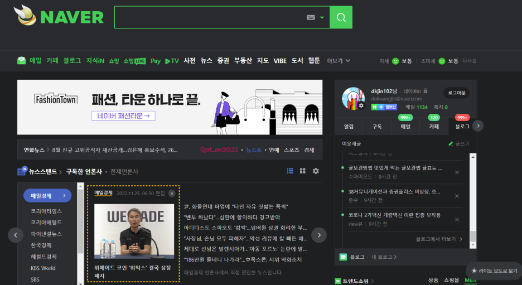Click the 초미세 dust face status icon
Image resolution: width=522 pixels, height=285 pixels.
pyautogui.click(x=442, y=61)
